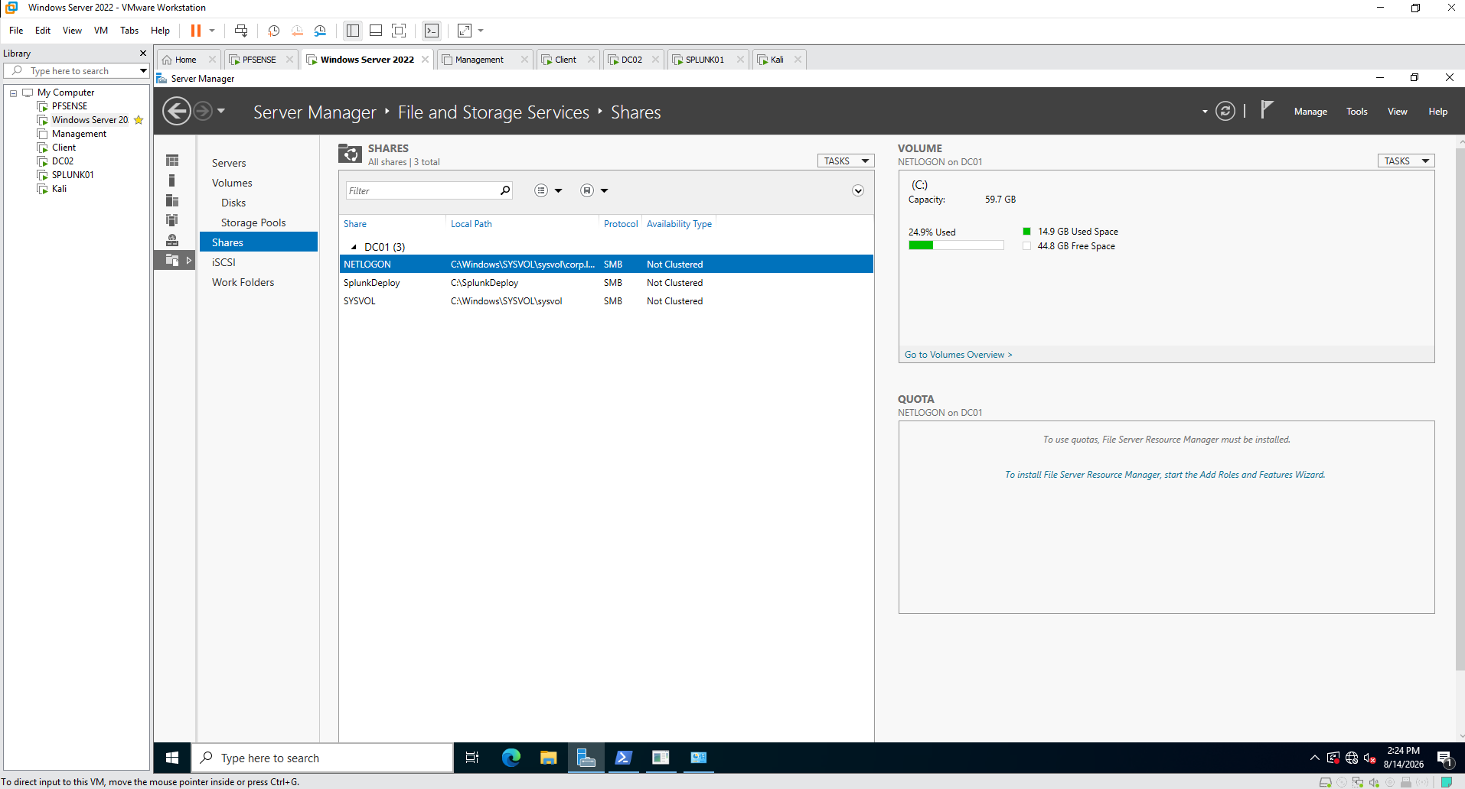
Task: Click the shares Filter field
Action: 422,191
